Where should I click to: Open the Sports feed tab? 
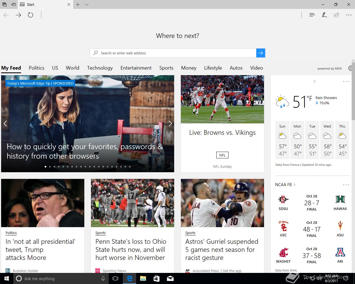[166, 68]
